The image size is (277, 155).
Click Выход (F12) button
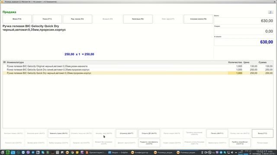263,133
